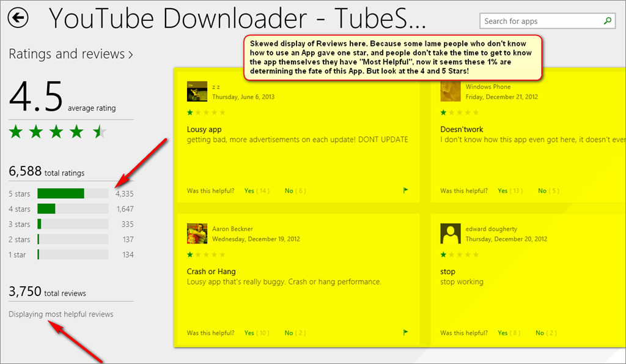Flag the "Lousy app" review
Screen dimensions: 626x364
coord(403,191)
